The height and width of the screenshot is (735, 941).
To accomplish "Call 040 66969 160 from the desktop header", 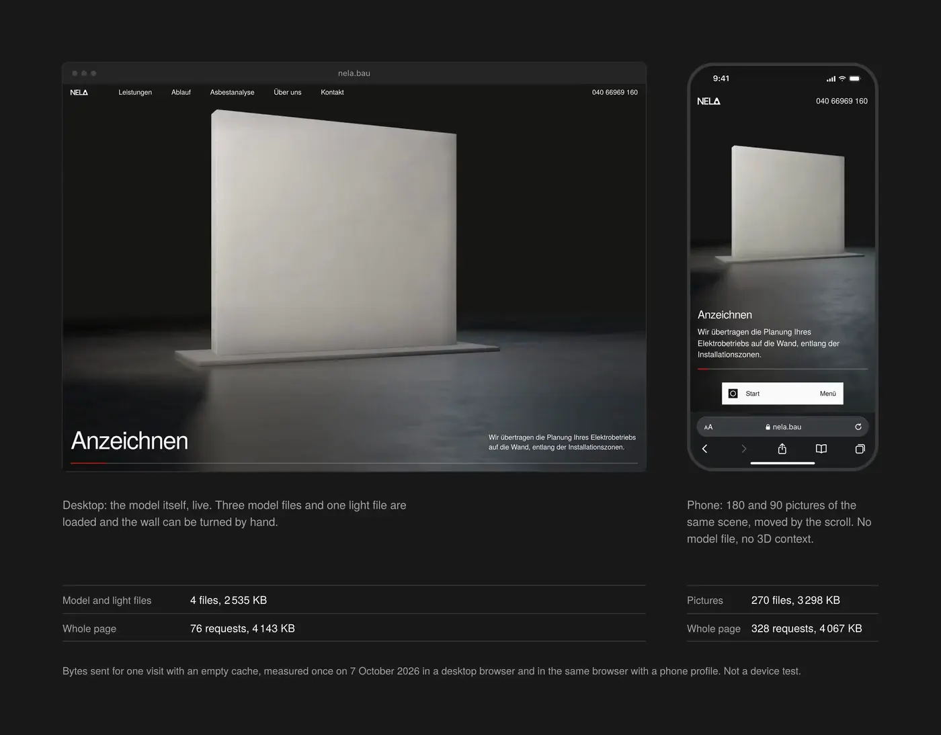I will point(615,92).
